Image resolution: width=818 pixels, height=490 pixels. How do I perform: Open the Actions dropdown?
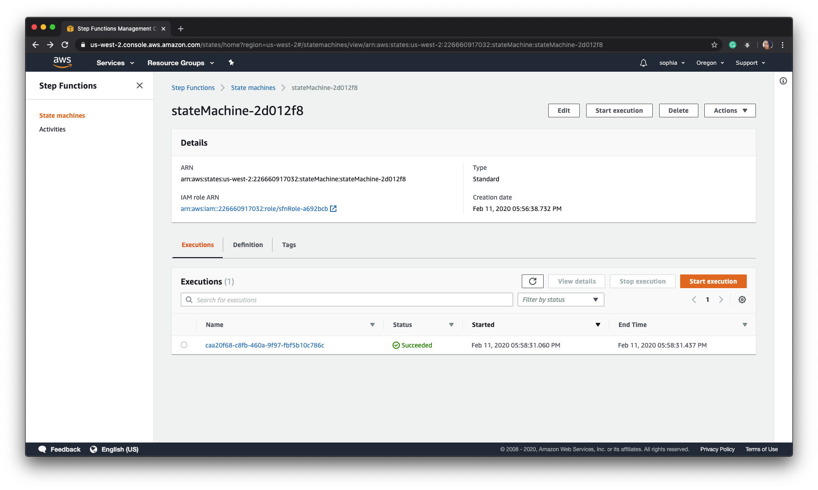[x=729, y=110]
